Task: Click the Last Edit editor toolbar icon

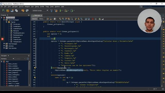Action: [47, 19]
